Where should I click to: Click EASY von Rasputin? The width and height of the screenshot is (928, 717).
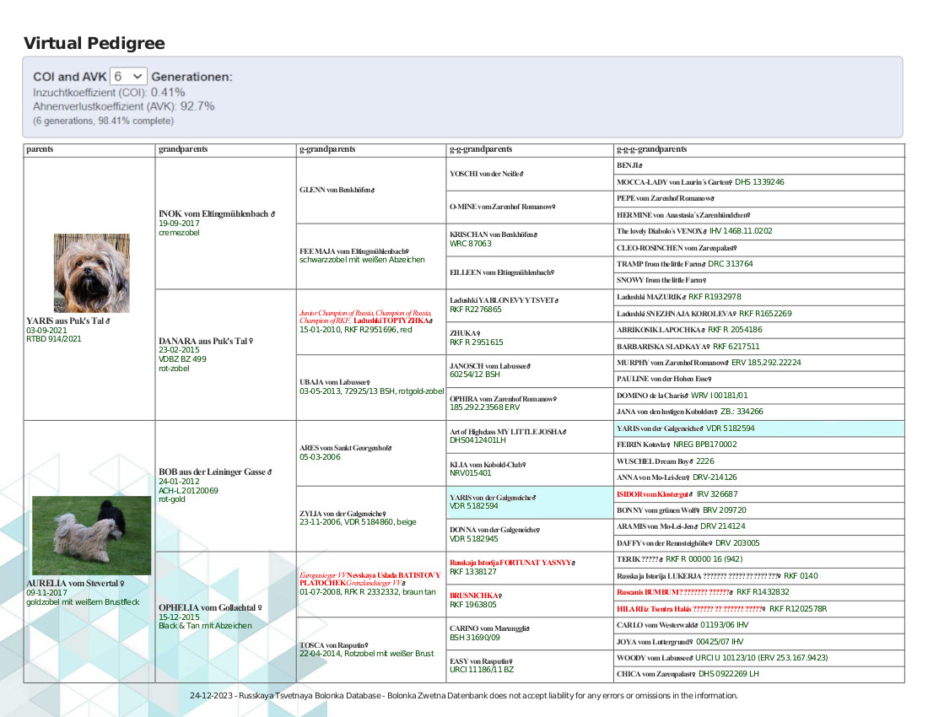pos(481,660)
